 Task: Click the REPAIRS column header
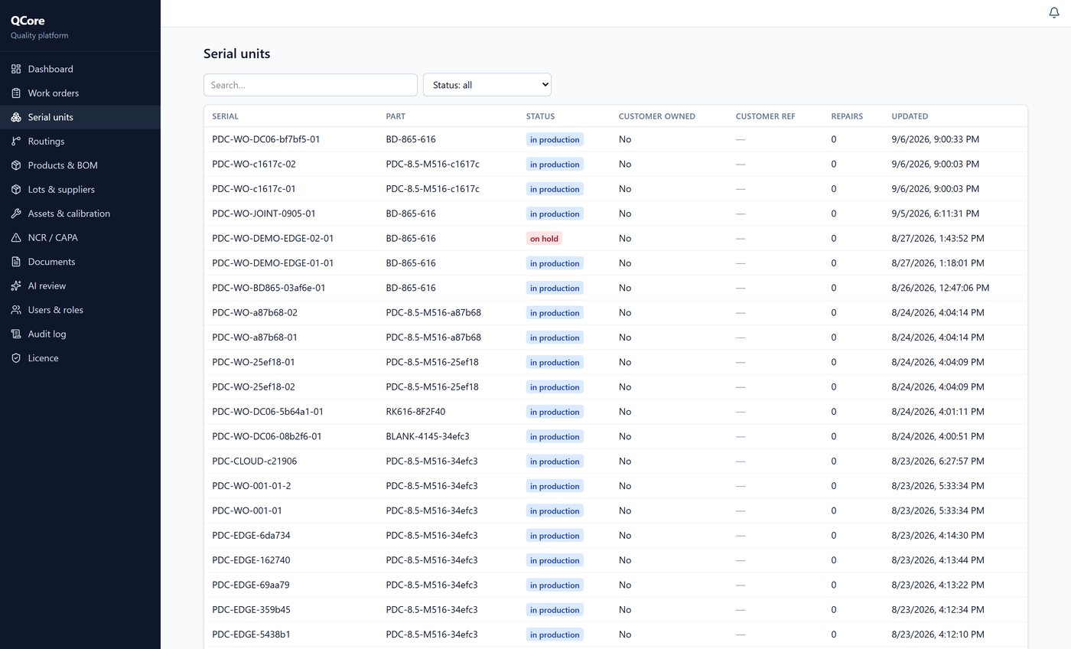click(847, 116)
